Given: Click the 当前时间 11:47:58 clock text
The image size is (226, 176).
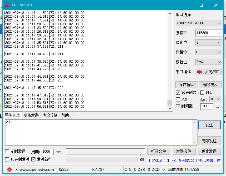Looking at the screenshot, I should point(184,170).
